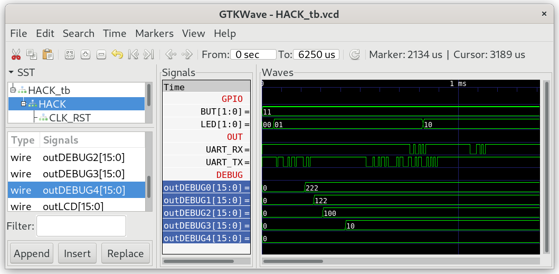The width and height of the screenshot is (559, 274).
Task: Select the HACK module in tree
Action: click(52, 104)
